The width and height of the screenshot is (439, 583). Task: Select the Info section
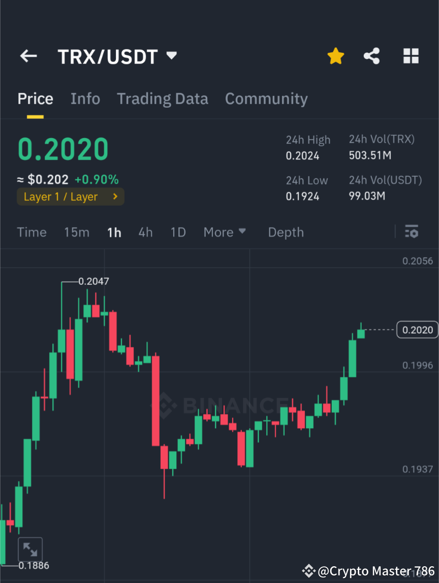[85, 99]
